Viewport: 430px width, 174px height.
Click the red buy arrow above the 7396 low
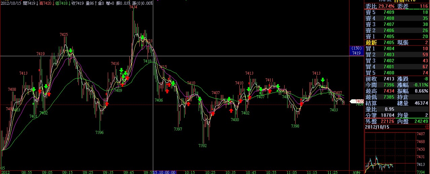(x=107, y=104)
